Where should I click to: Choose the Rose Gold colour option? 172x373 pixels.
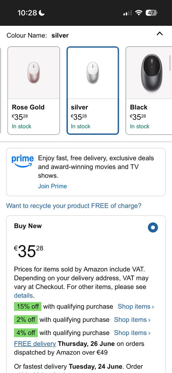[34, 90]
